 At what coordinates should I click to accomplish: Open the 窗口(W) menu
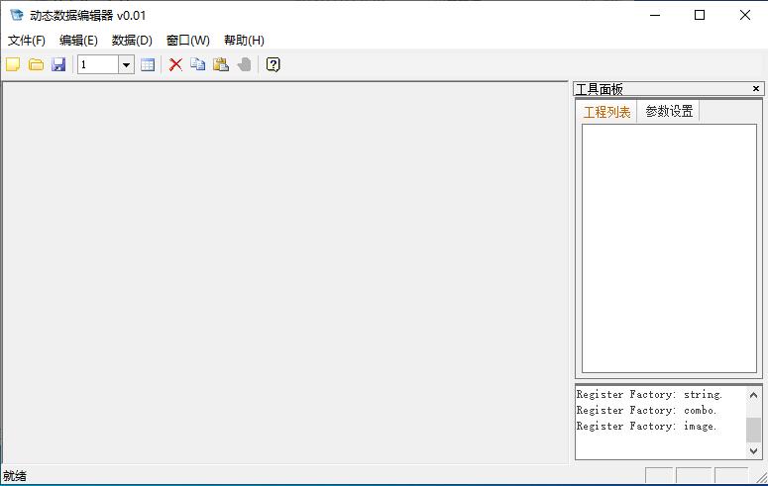tap(188, 41)
